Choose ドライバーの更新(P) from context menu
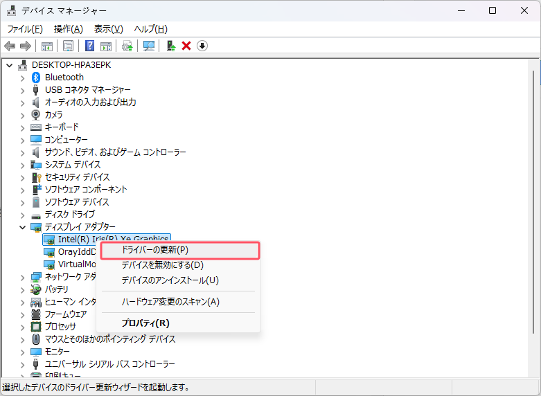 pos(180,250)
